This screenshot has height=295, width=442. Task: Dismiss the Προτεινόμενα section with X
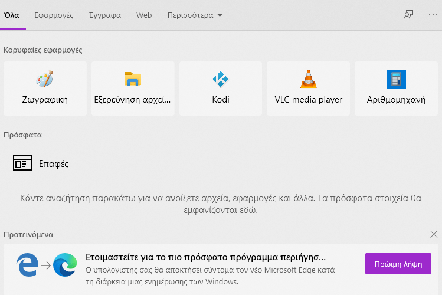[434, 234]
